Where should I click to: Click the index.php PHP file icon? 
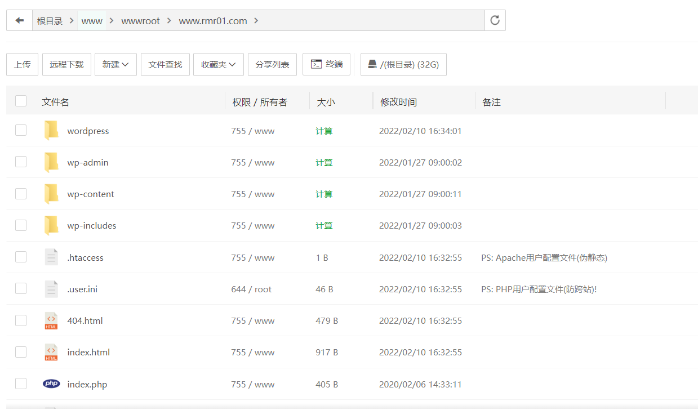[x=51, y=384]
